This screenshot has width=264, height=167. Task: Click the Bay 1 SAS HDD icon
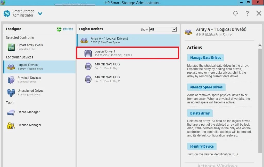(x=88, y=66)
